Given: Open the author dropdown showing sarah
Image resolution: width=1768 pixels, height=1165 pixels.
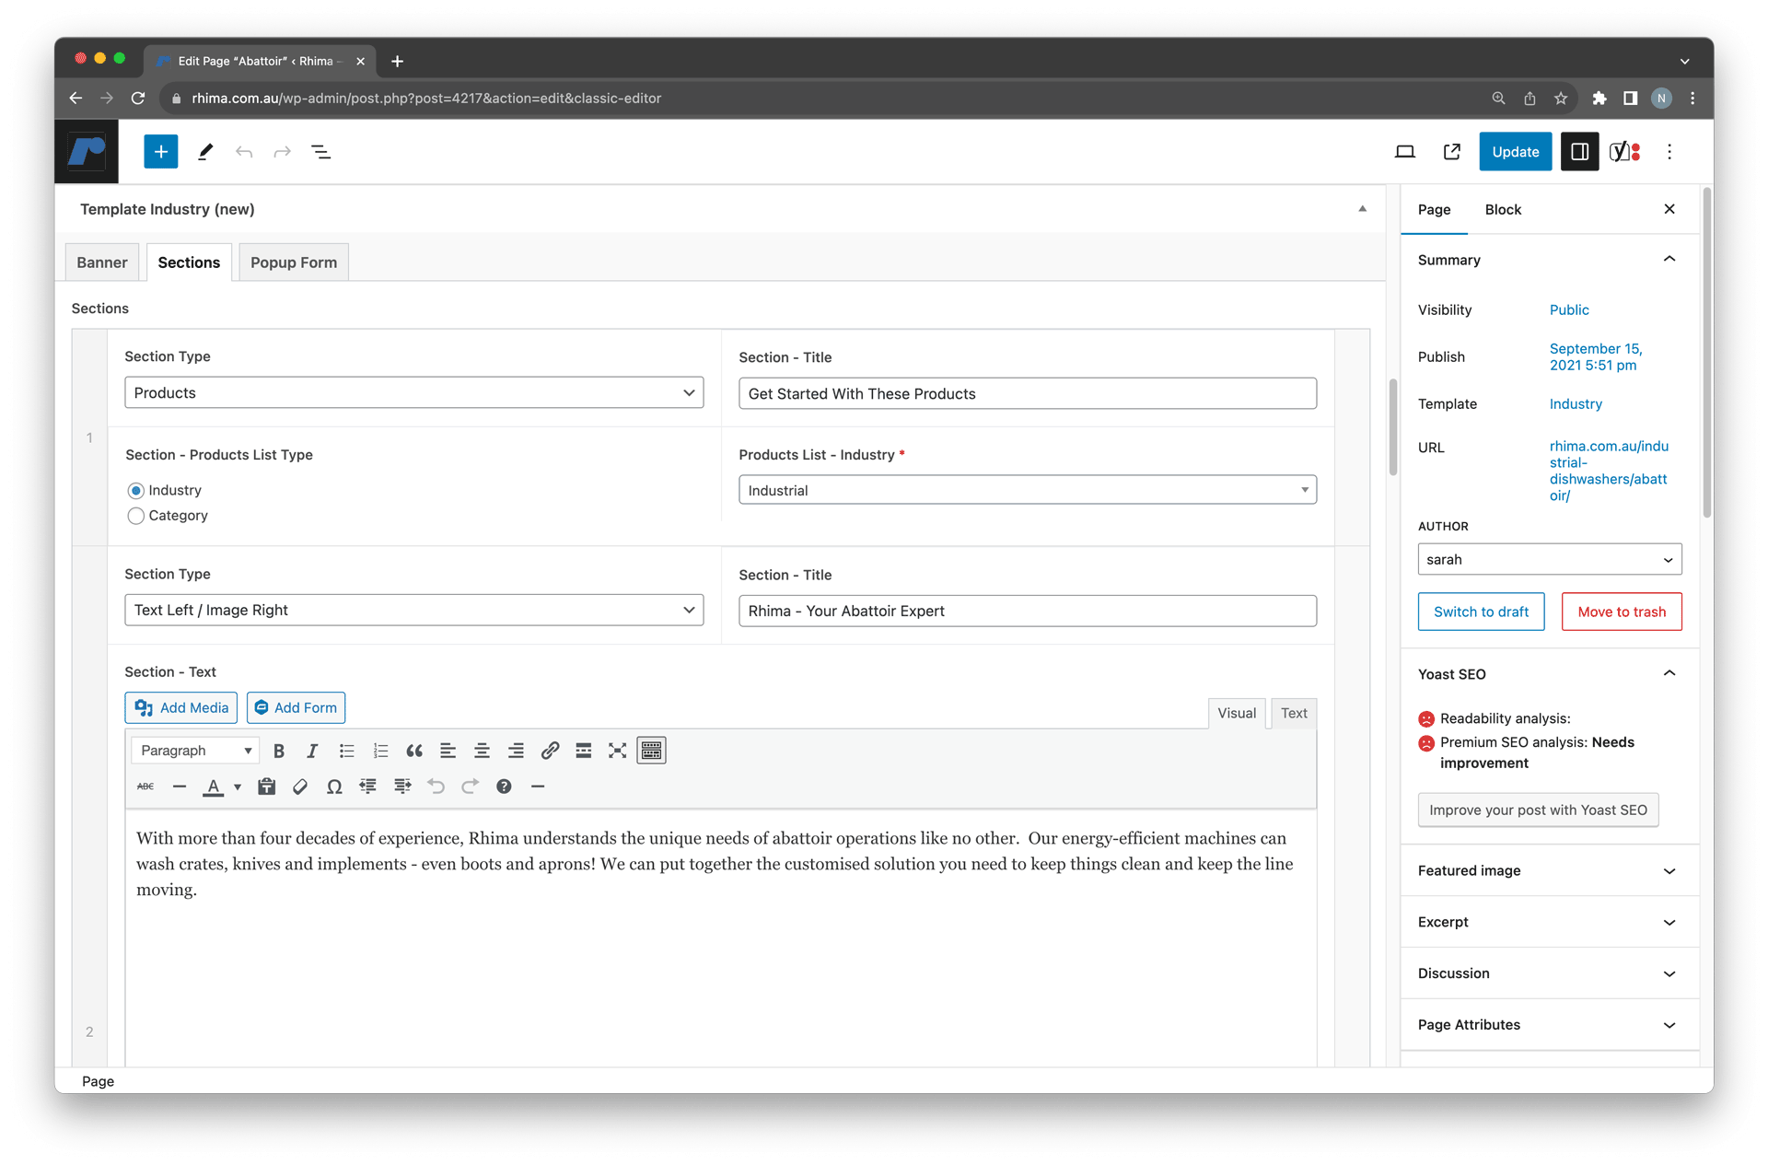Looking at the screenshot, I should pyautogui.click(x=1549, y=559).
